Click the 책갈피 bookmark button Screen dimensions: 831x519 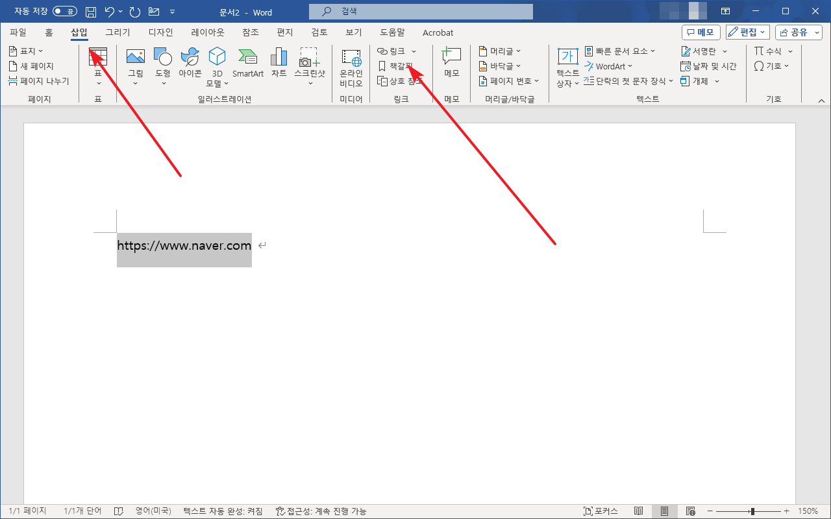(395, 66)
